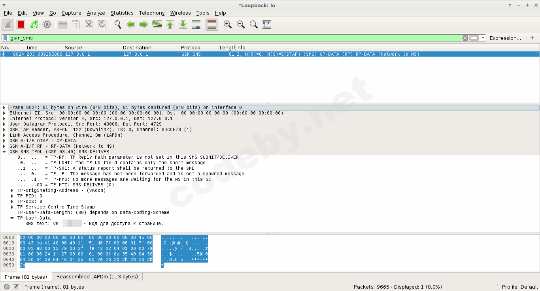Toggle auto-scroll during live capture
The height and width of the screenshot is (291, 540).
point(196,24)
